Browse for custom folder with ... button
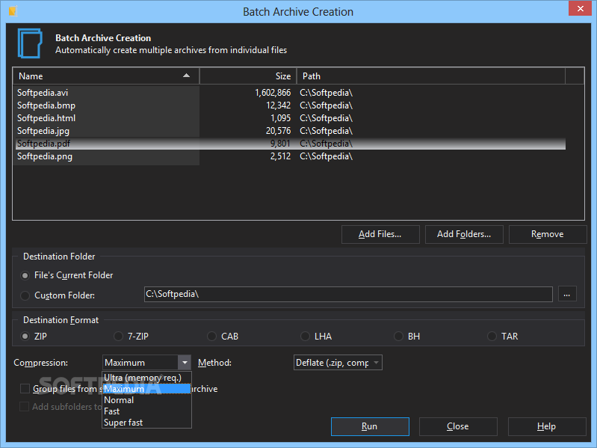597x448 pixels. click(x=567, y=294)
